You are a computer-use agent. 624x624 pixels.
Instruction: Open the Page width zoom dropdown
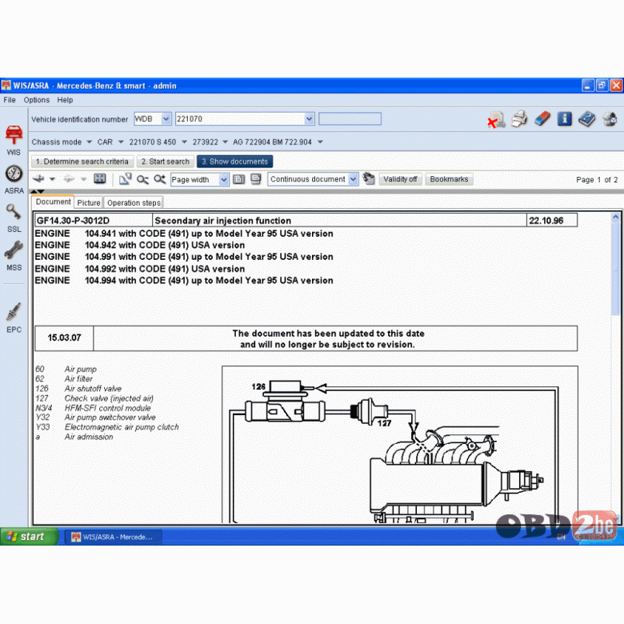224,179
